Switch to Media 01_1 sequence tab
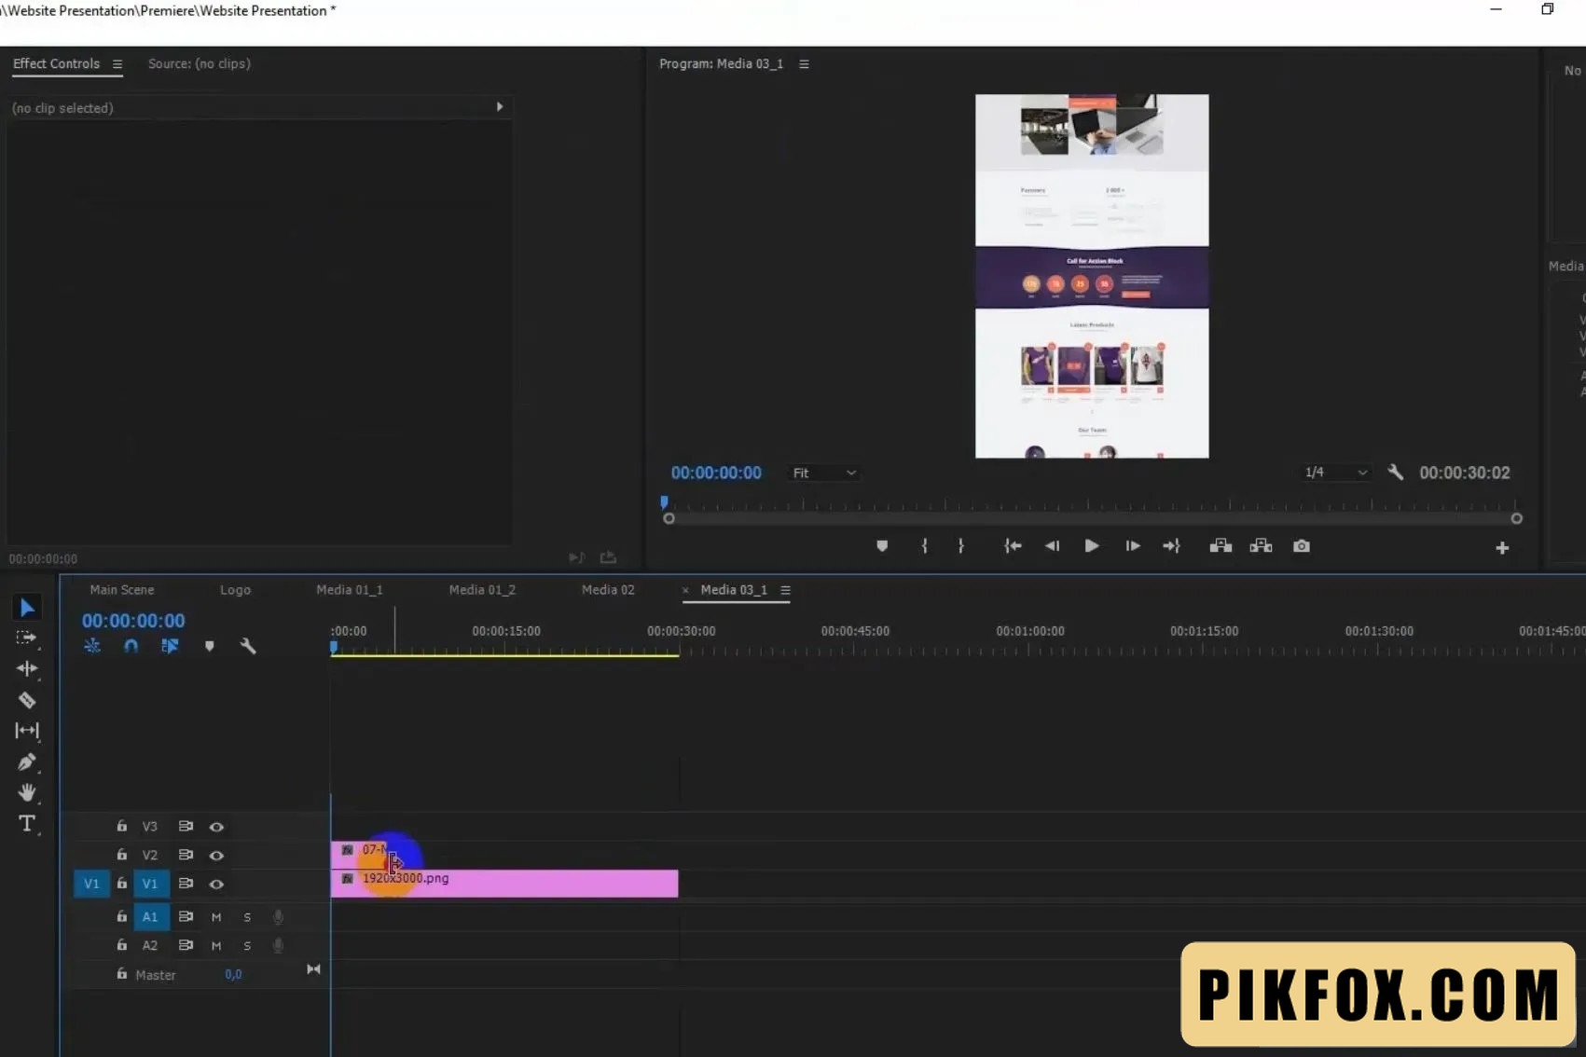The height and width of the screenshot is (1057, 1586). (350, 590)
